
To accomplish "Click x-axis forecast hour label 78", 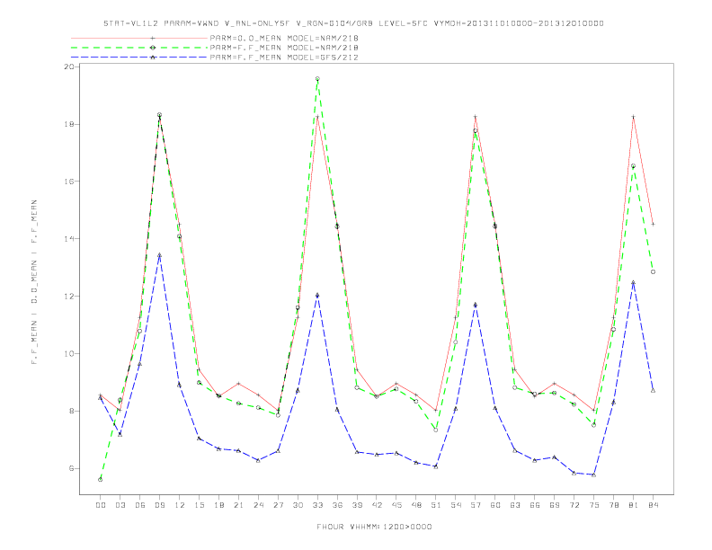I will 613,505.
